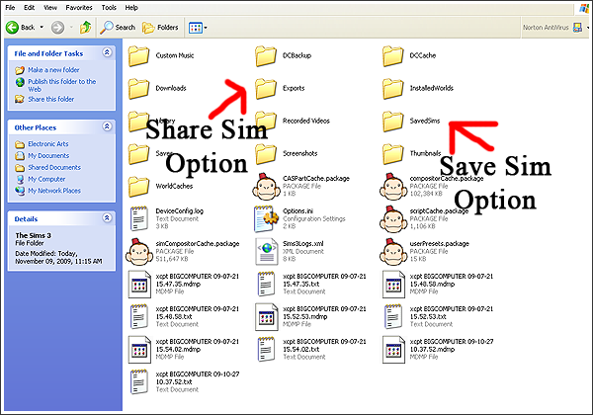The height and width of the screenshot is (415, 593).
Task: Select xcpt 15.47.35.txt file icon
Action: (266, 285)
